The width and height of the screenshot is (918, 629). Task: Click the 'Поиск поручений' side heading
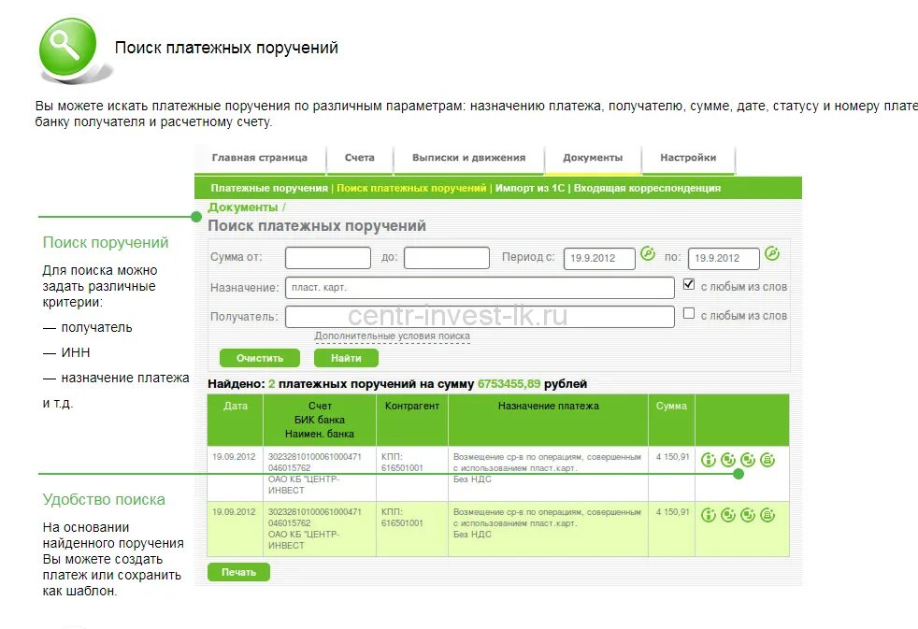pyautogui.click(x=106, y=242)
